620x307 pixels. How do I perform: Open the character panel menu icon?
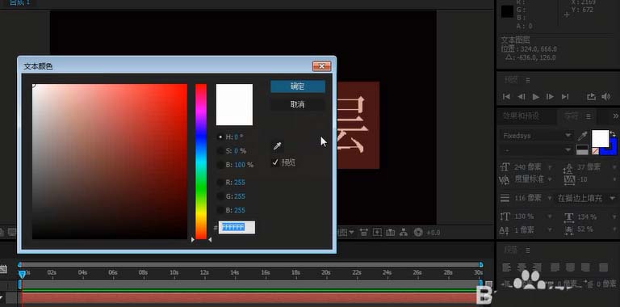(588, 116)
